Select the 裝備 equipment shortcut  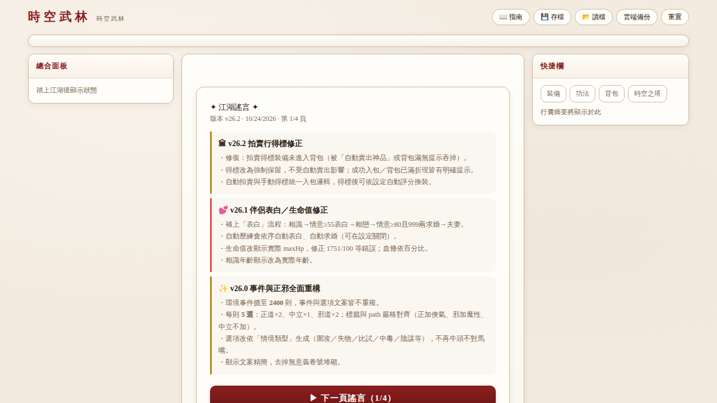553,93
